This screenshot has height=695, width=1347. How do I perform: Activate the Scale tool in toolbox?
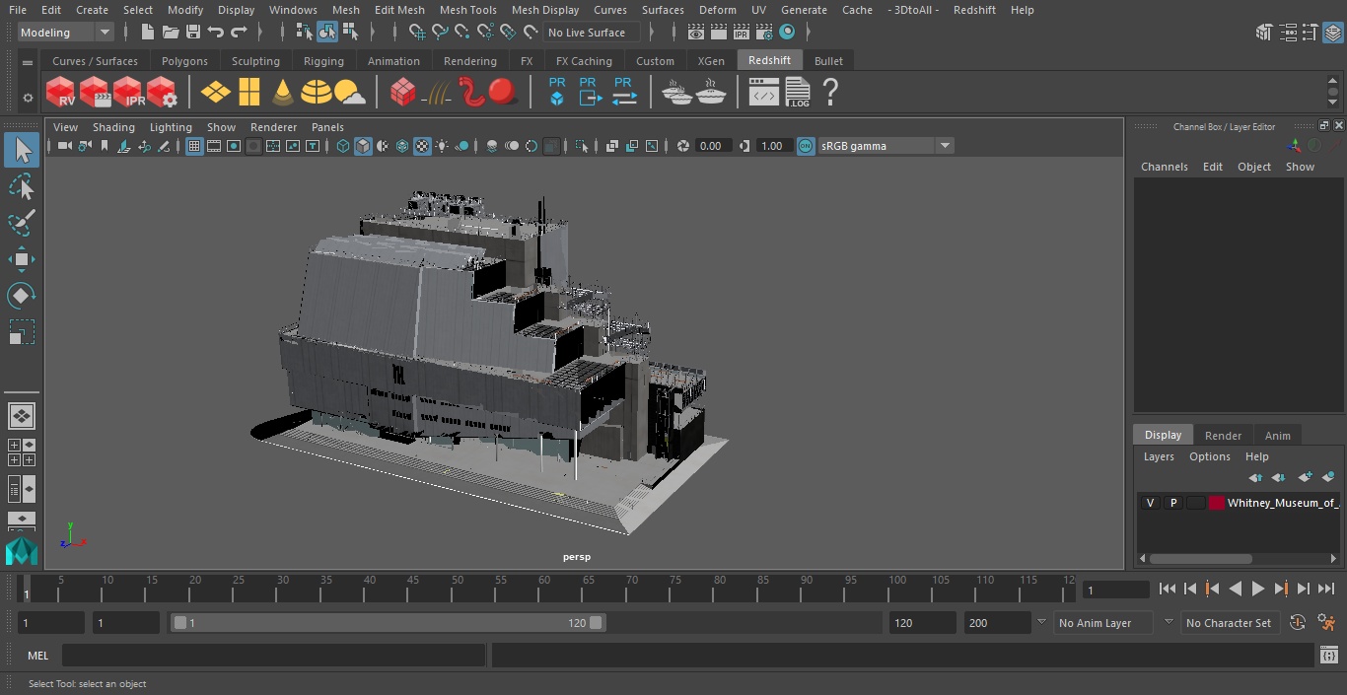click(21, 332)
